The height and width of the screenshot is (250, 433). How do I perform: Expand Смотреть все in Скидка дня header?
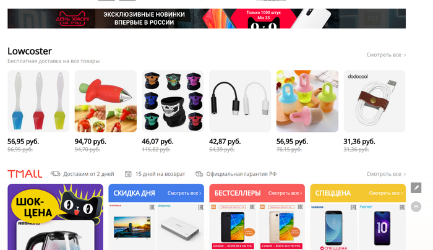[184, 193]
